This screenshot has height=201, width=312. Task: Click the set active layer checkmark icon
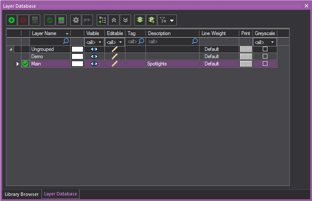tap(50, 20)
